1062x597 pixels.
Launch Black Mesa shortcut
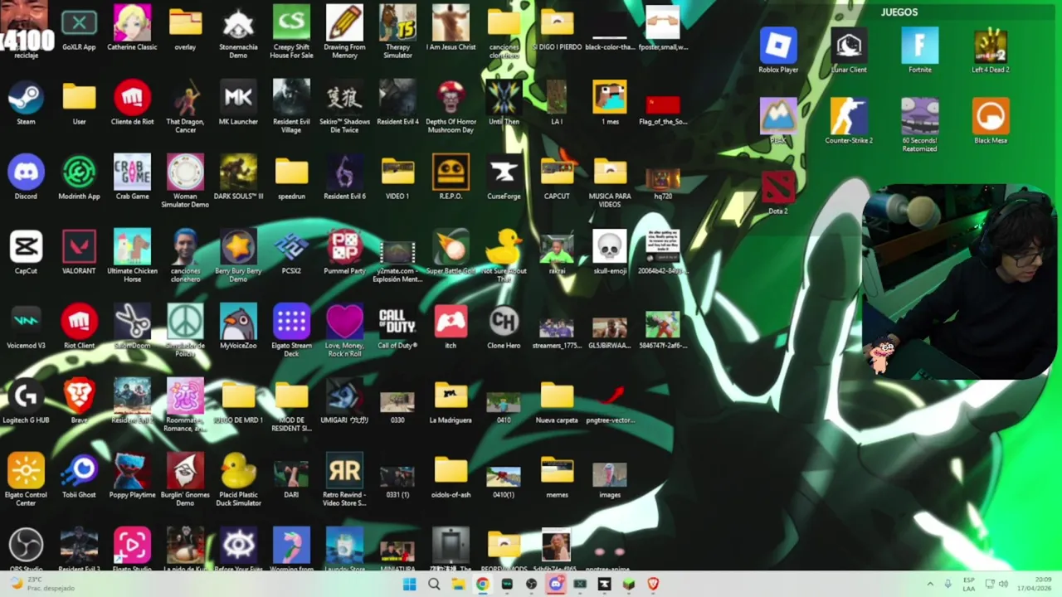[991, 122]
